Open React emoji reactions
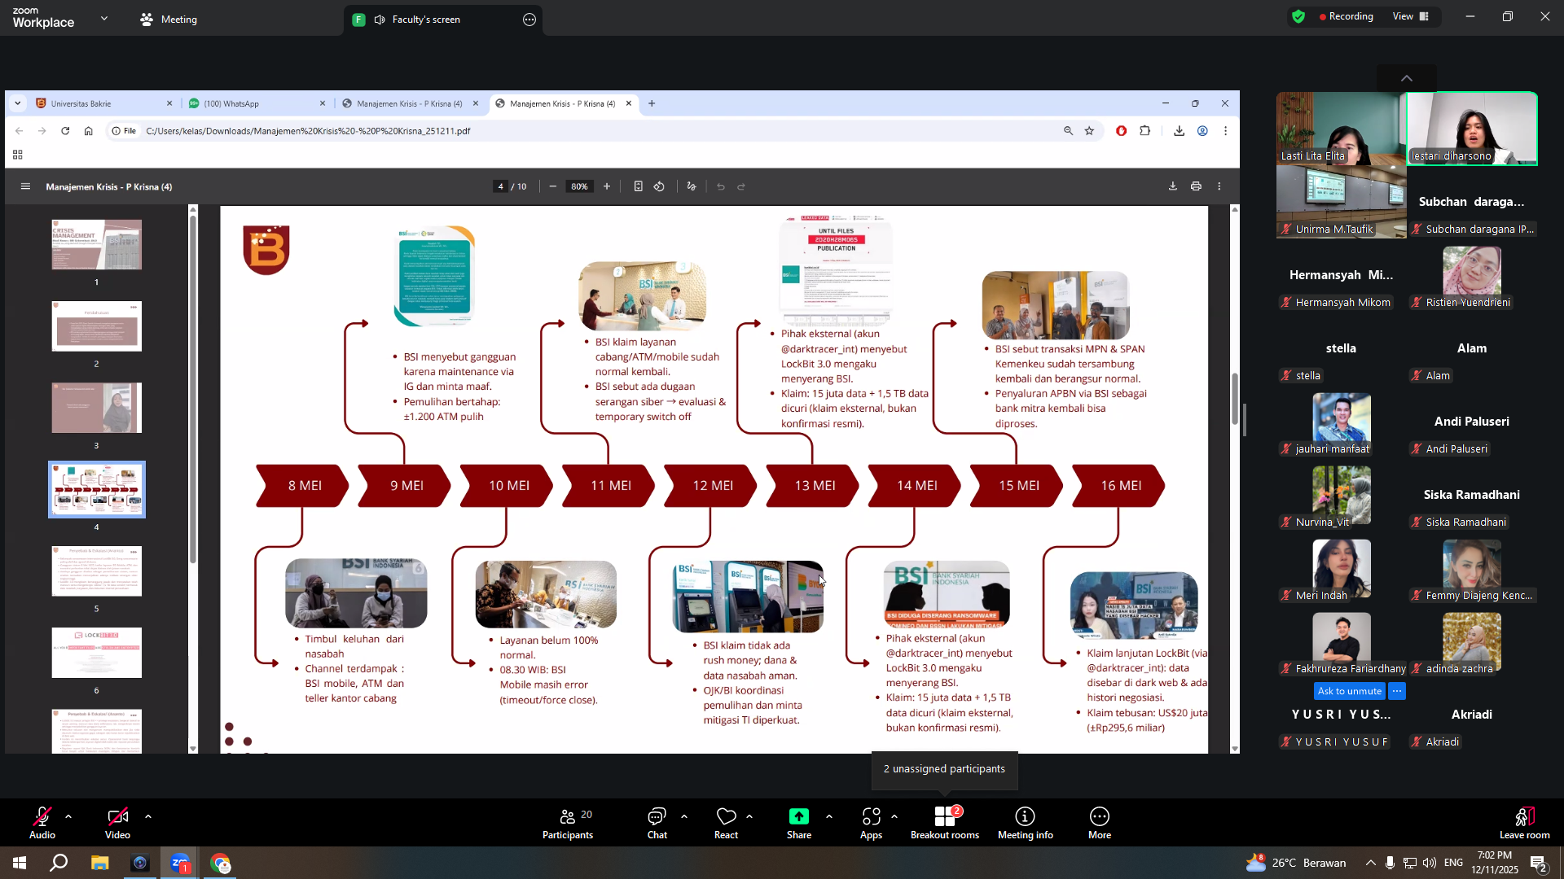 coord(726,822)
